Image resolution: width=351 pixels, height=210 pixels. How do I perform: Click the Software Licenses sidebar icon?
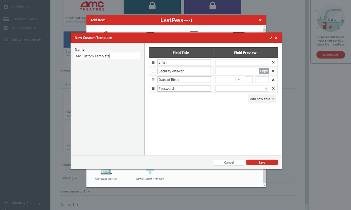point(6,40)
